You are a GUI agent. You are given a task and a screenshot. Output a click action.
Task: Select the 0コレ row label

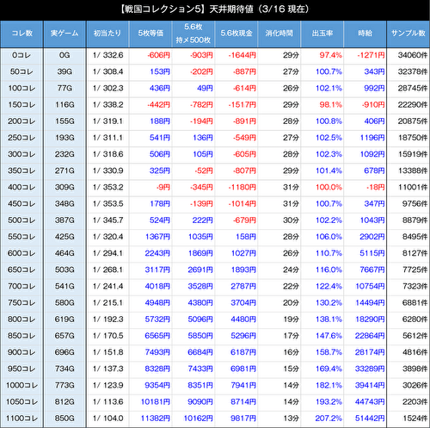(21, 55)
